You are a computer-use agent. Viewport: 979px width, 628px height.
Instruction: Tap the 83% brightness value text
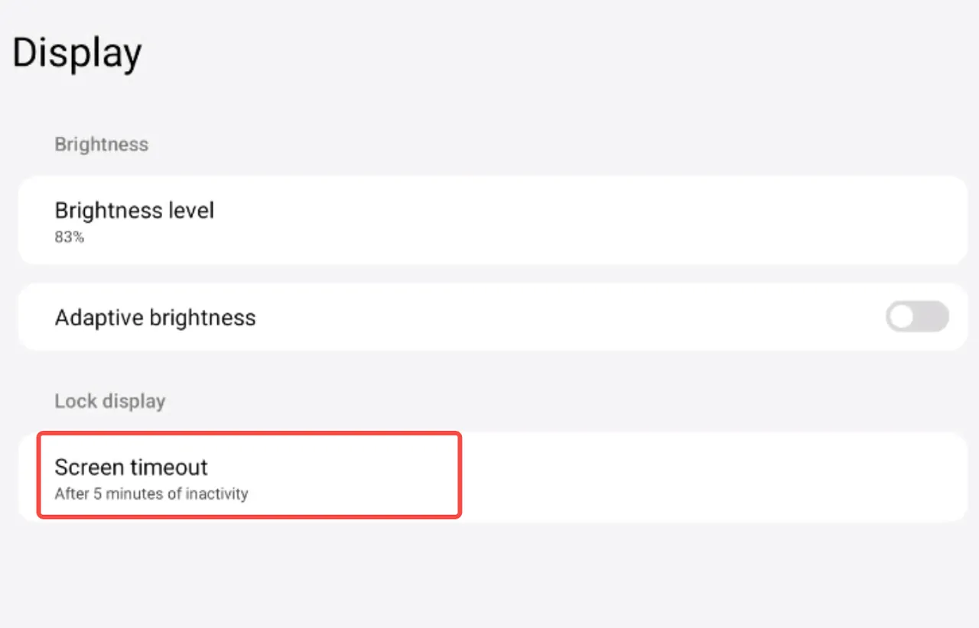[x=69, y=238]
